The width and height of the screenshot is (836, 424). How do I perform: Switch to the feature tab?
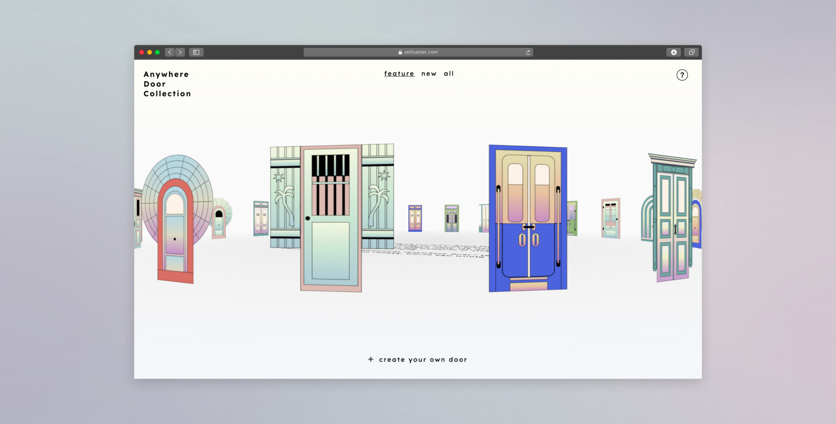(x=399, y=74)
